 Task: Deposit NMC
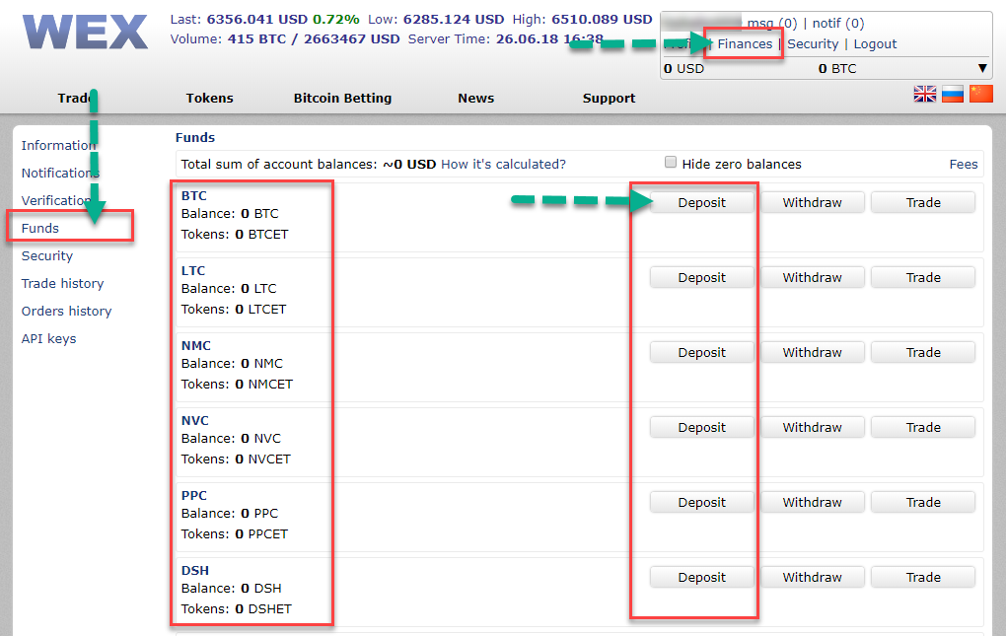coord(702,353)
